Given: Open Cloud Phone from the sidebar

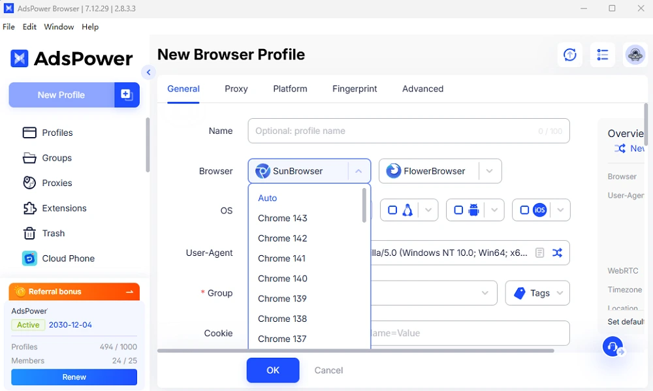Looking at the screenshot, I should 68,258.
